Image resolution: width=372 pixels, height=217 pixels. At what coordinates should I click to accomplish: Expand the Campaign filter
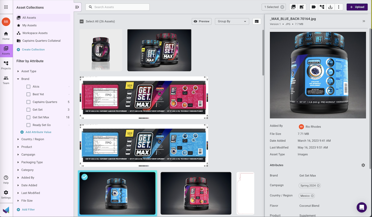pyautogui.click(x=18, y=155)
